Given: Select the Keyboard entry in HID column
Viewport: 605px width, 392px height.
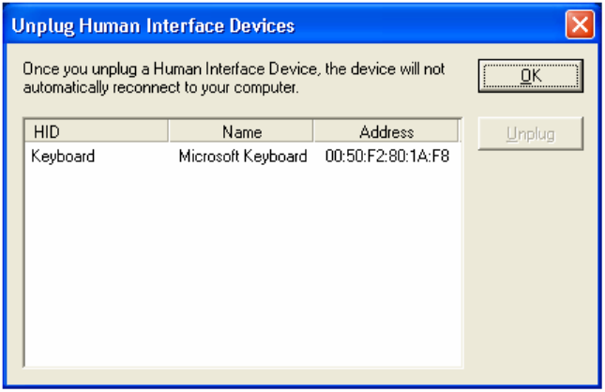Looking at the screenshot, I should click(63, 157).
